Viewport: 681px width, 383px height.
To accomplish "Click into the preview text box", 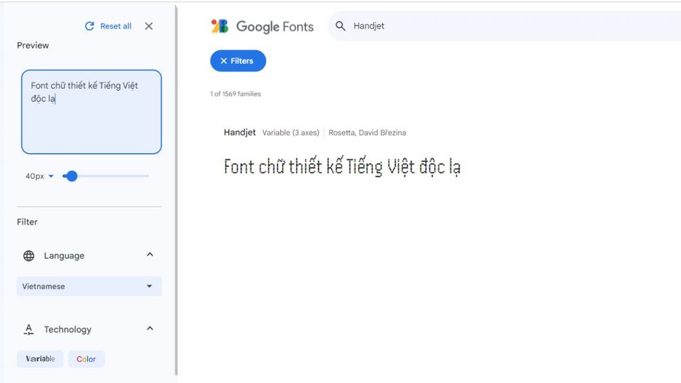I will coord(92,111).
